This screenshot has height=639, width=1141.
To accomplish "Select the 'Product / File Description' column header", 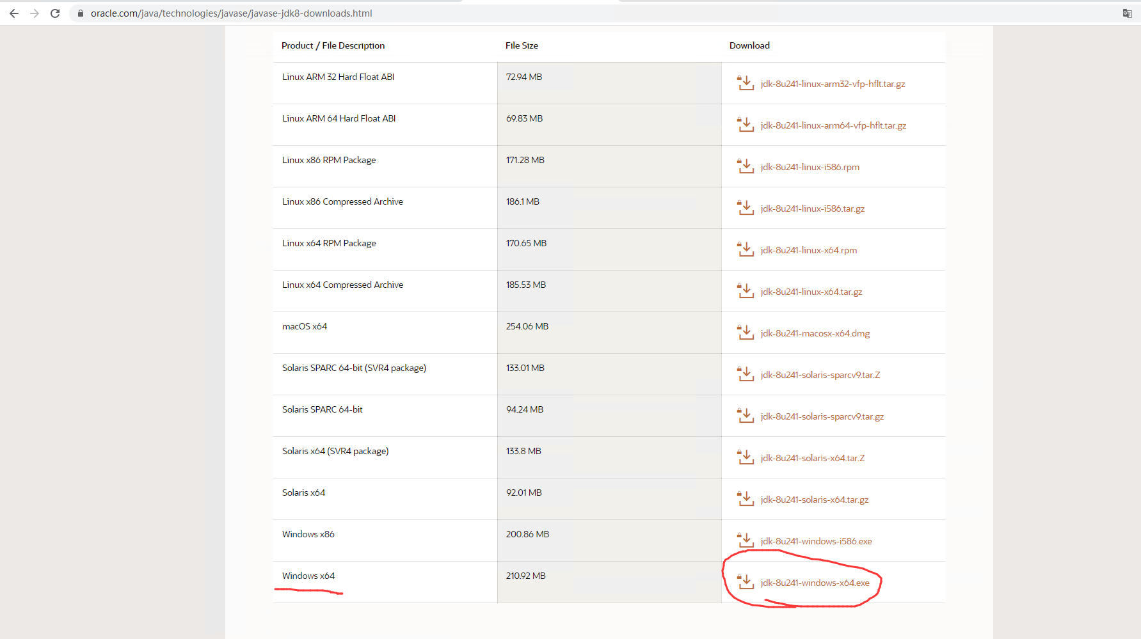I will [333, 45].
